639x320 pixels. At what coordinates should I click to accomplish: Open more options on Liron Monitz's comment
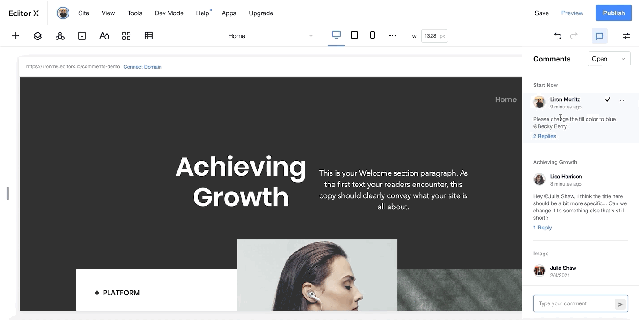click(x=622, y=100)
